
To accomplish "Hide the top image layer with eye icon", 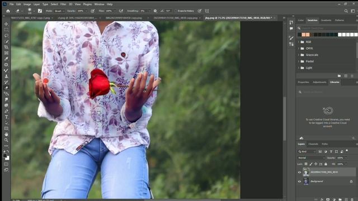I will tap(299, 173).
